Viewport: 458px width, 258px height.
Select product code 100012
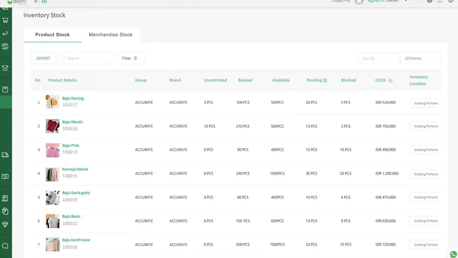click(70, 224)
